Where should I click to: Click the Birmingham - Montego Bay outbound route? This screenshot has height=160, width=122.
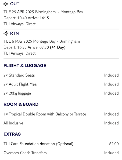pos(59,12)
